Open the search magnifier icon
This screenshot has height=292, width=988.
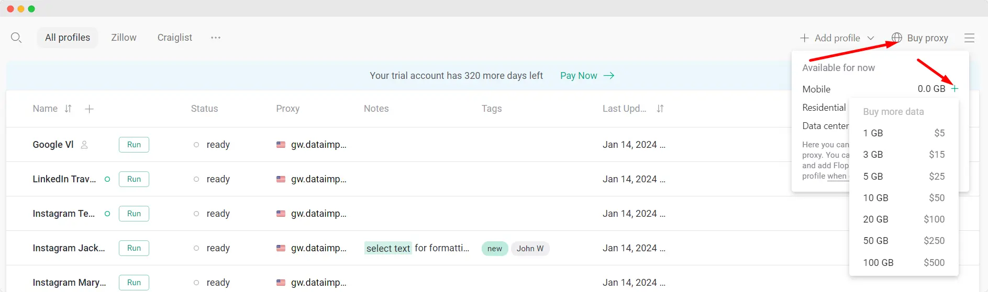click(16, 38)
